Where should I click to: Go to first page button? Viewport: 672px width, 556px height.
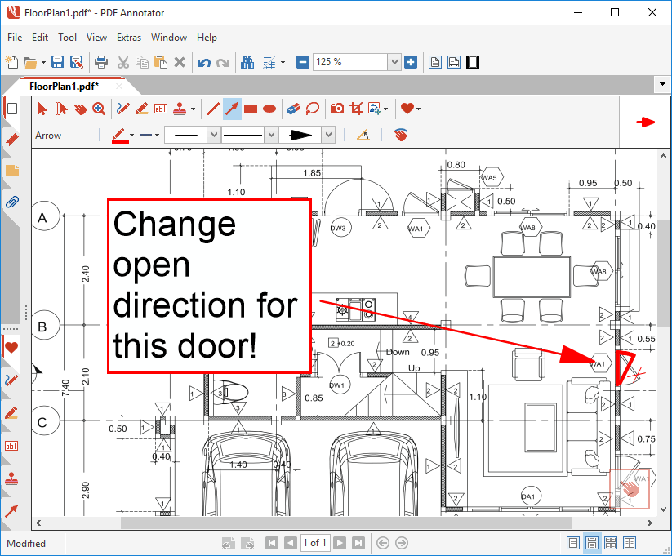coord(272,543)
